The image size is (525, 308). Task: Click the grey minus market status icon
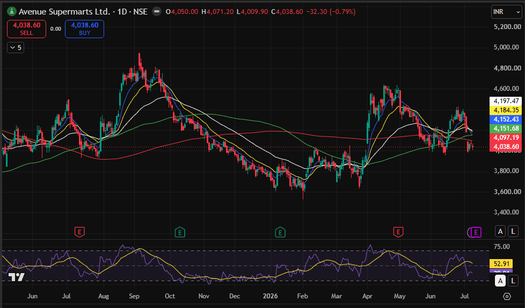coord(156,12)
